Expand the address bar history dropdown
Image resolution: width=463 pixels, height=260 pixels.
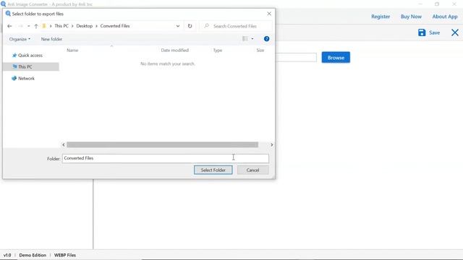click(178, 26)
